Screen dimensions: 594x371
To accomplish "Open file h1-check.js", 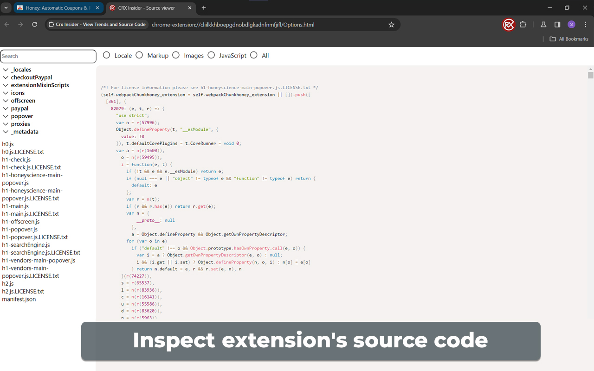I will (x=16, y=160).
